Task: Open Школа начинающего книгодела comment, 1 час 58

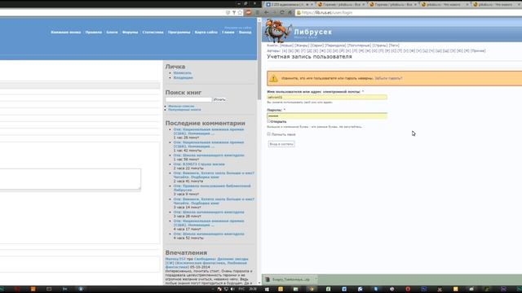Action: (x=209, y=155)
